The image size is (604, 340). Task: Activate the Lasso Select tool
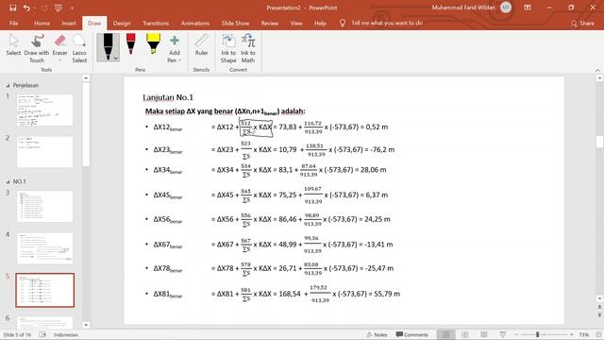(79, 48)
